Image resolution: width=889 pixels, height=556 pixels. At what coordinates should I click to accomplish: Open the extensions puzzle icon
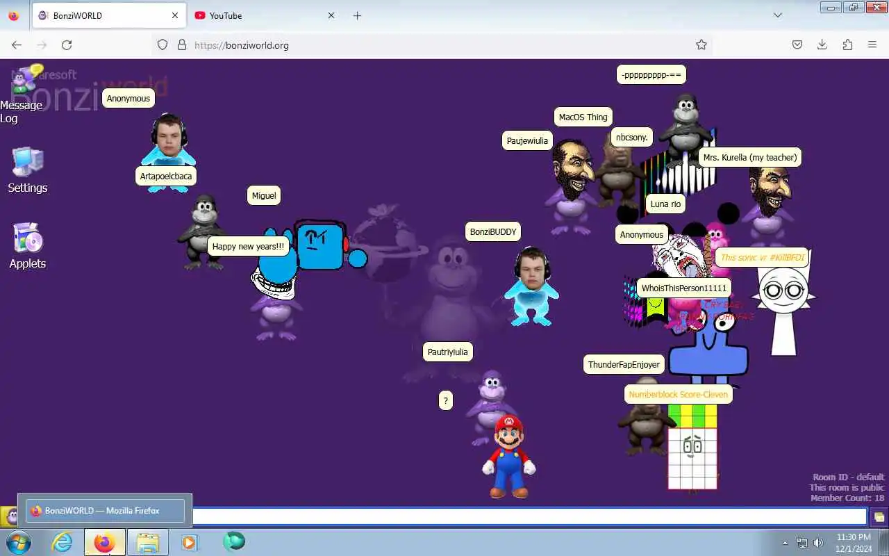(x=847, y=44)
